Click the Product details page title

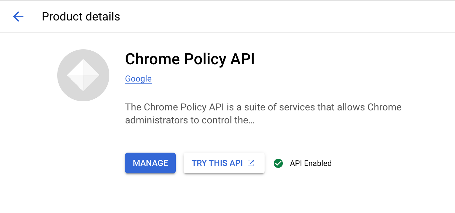click(81, 17)
